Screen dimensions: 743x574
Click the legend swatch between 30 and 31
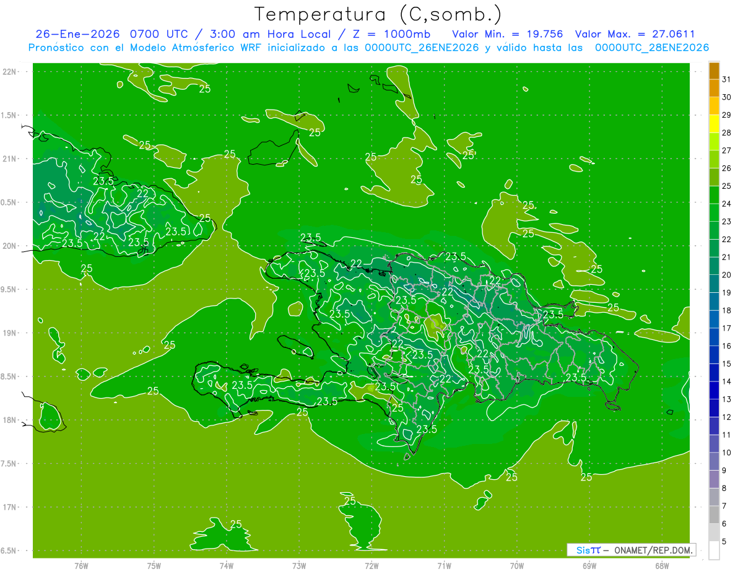click(714, 89)
